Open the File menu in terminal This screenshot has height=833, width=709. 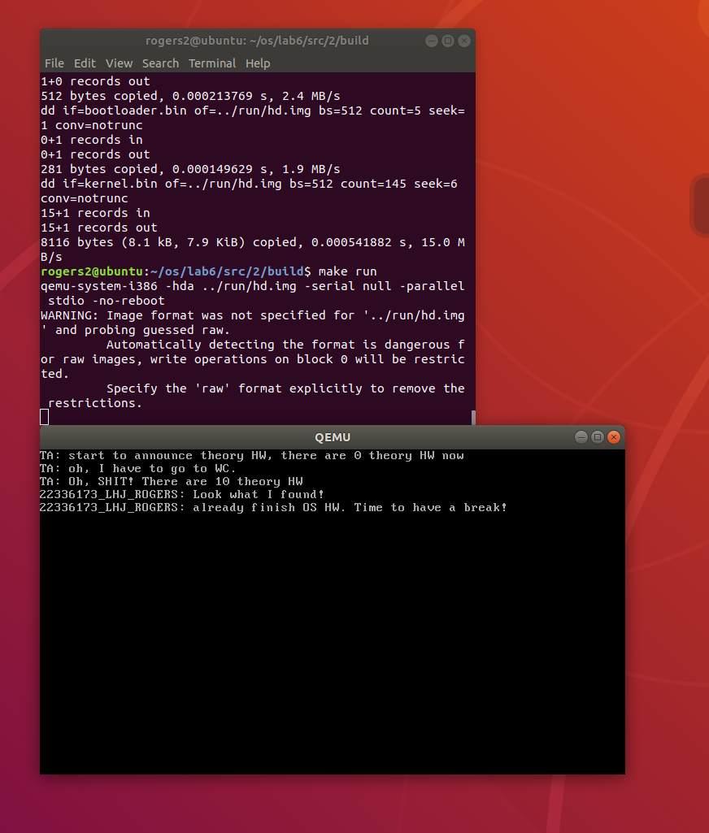pyautogui.click(x=54, y=63)
